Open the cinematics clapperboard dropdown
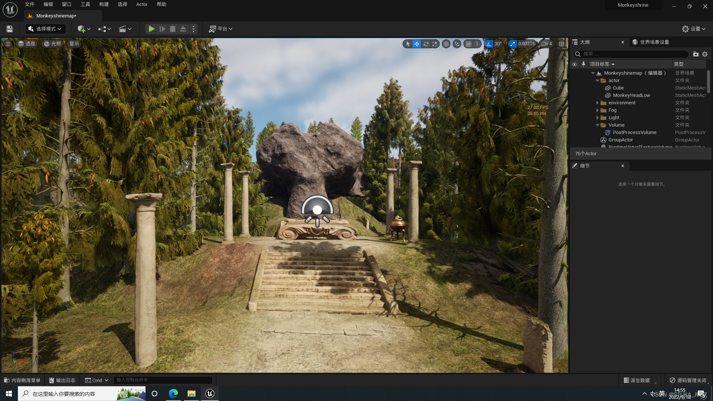 pyautogui.click(x=125, y=29)
